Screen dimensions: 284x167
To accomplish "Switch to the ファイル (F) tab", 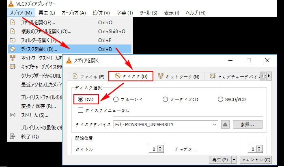I will point(88,76).
